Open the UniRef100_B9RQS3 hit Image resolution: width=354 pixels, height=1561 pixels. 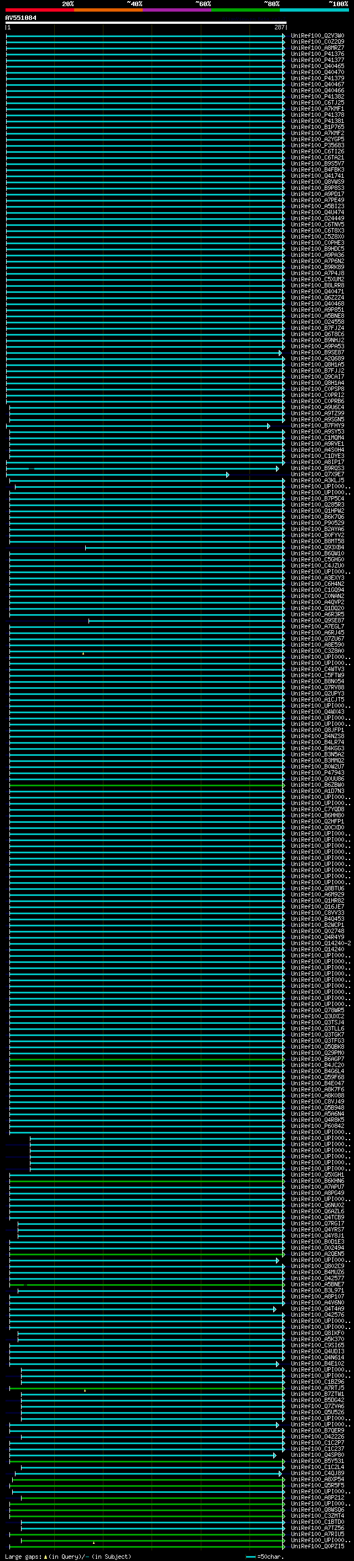pyautogui.click(x=317, y=468)
